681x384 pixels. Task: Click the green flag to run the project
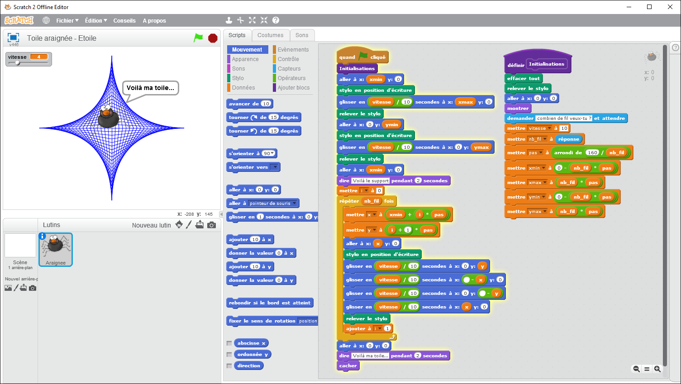198,38
